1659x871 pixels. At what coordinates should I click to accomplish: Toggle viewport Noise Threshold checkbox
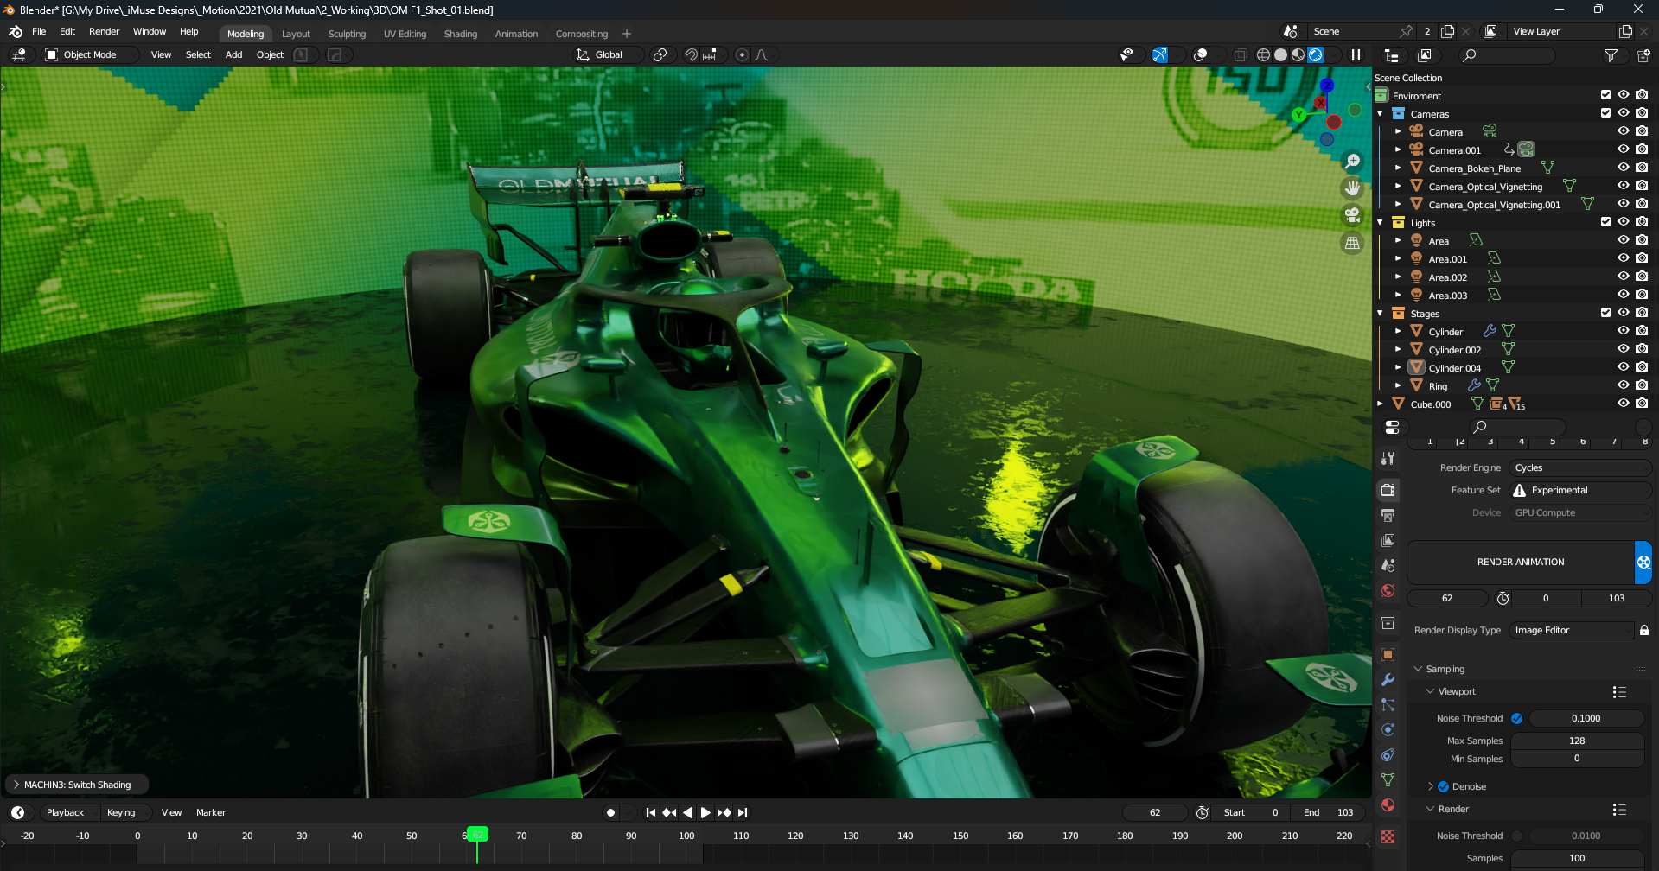[x=1516, y=718]
